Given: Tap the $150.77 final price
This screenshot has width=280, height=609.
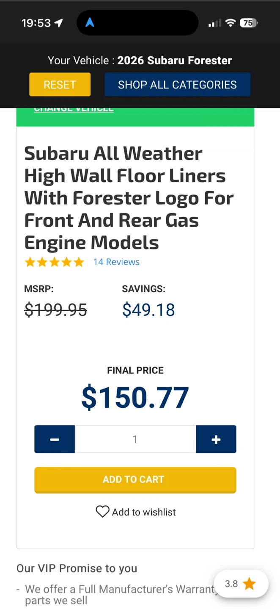Looking at the screenshot, I should click(x=135, y=398).
